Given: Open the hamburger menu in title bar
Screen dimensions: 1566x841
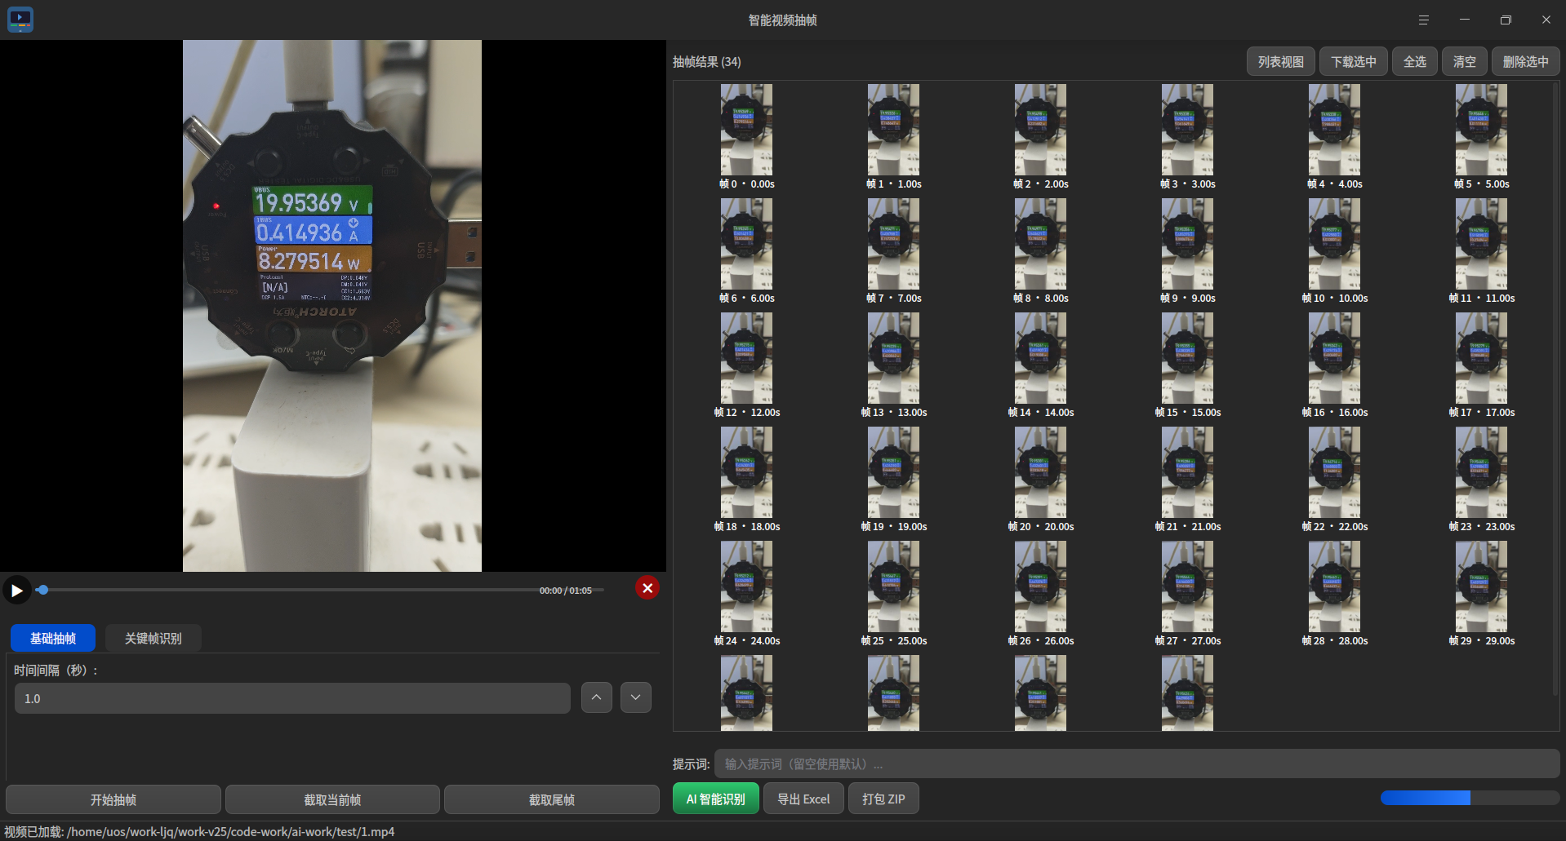Looking at the screenshot, I should click(x=1423, y=20).
